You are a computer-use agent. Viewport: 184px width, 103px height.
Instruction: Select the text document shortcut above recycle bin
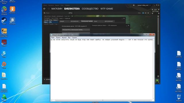click(x=179, y=88)
